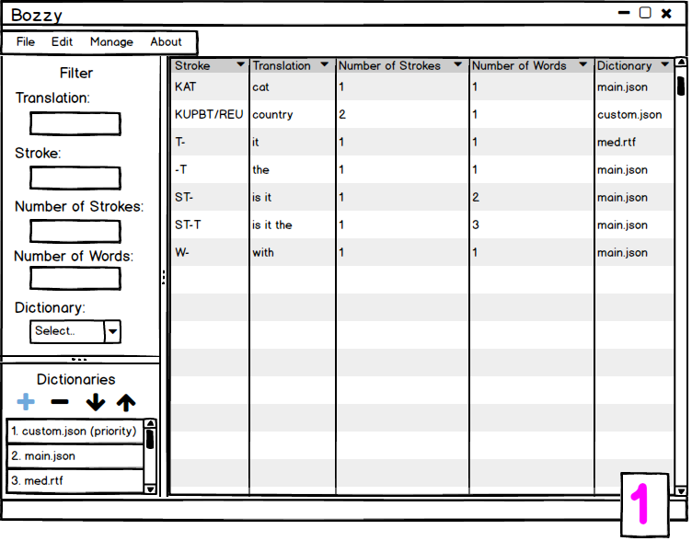
Task: Select the ST-T stroke cell
Action: [210, 224]
